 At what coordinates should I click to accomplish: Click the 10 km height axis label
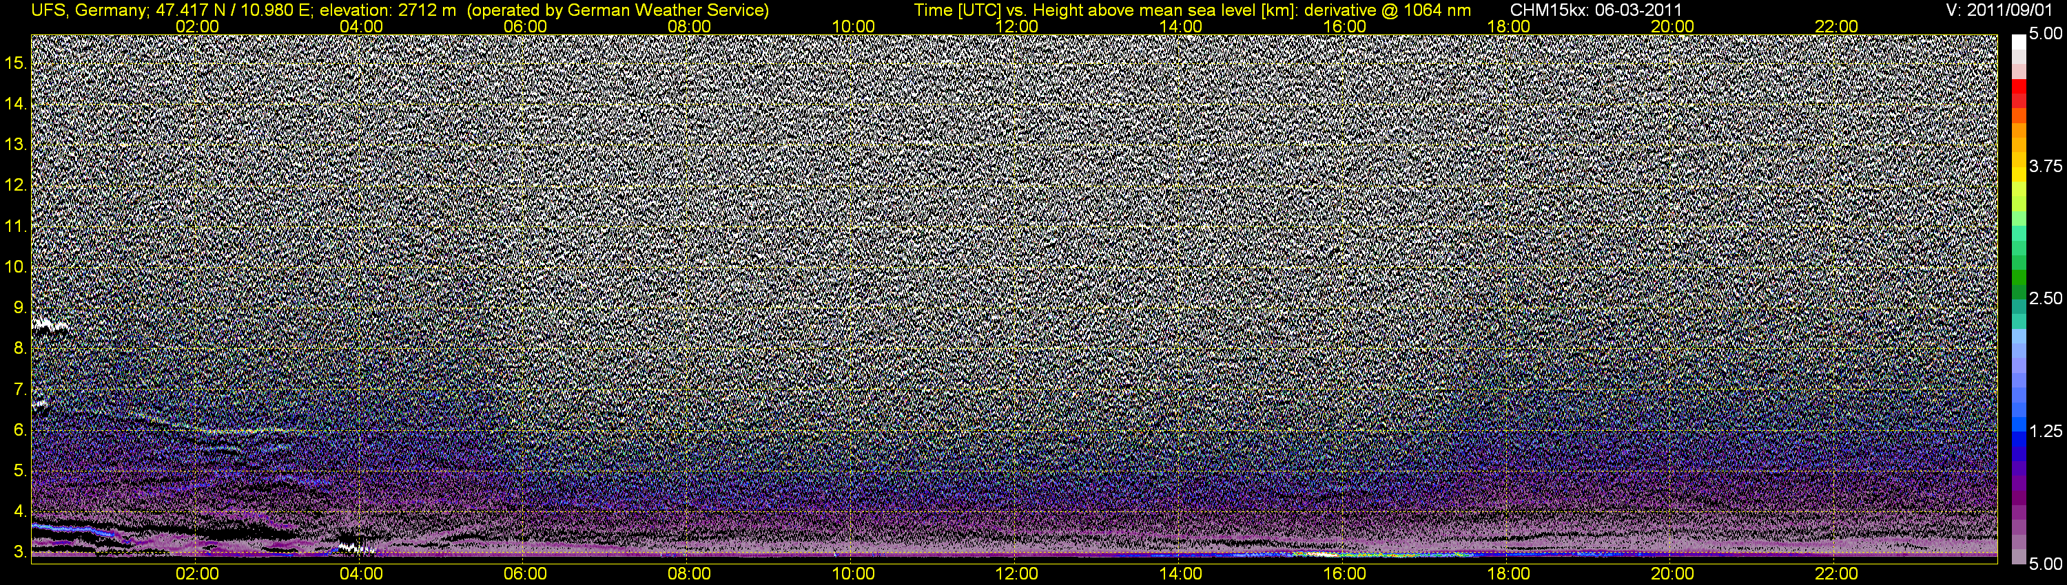(16, 267)
